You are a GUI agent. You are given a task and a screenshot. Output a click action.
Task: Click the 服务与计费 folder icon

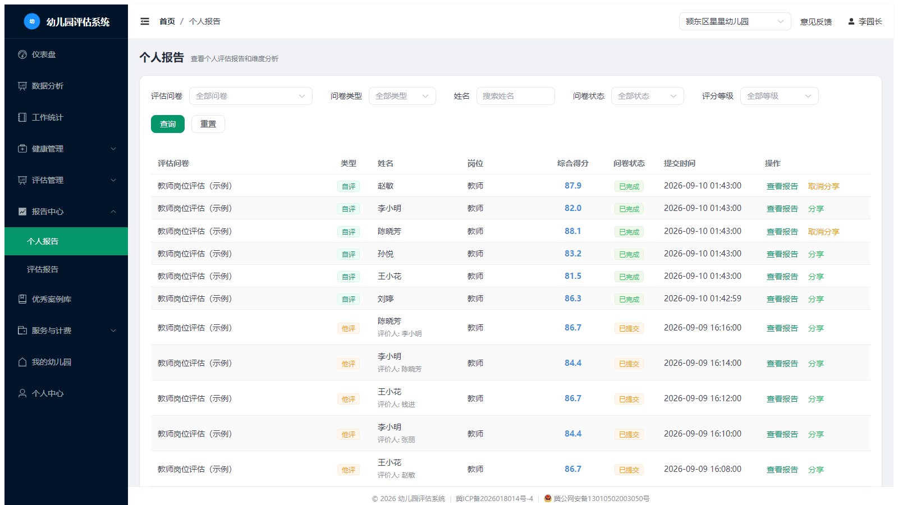pyautogui.click(x=22, y=330)
